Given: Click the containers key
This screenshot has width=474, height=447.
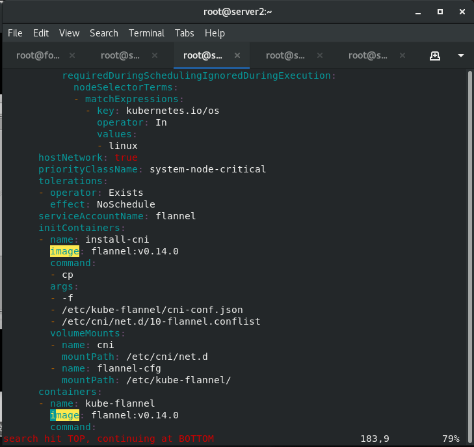Looking at the screenshot, I should click(68, 392).
